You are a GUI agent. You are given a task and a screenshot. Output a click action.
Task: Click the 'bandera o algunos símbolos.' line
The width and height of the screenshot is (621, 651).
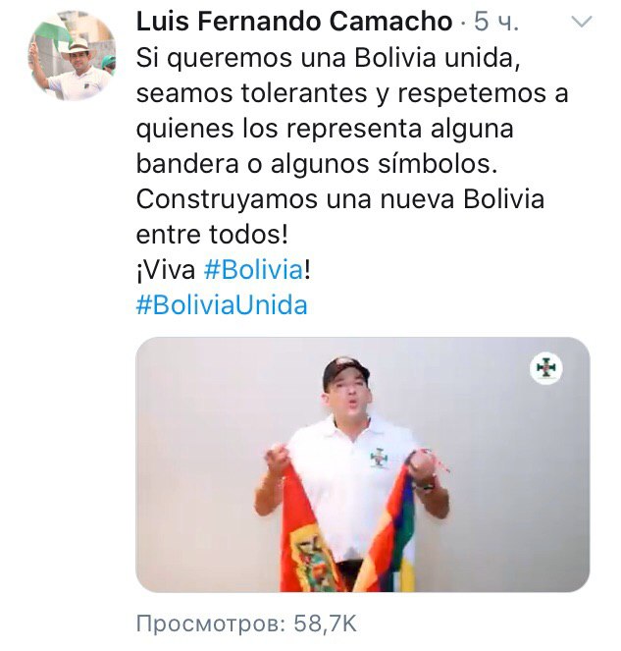(x=317, y=164)
